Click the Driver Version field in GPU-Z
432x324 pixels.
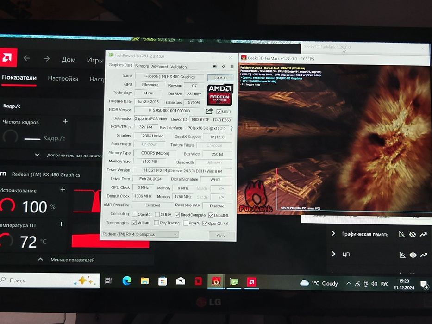tap(182, 171)
